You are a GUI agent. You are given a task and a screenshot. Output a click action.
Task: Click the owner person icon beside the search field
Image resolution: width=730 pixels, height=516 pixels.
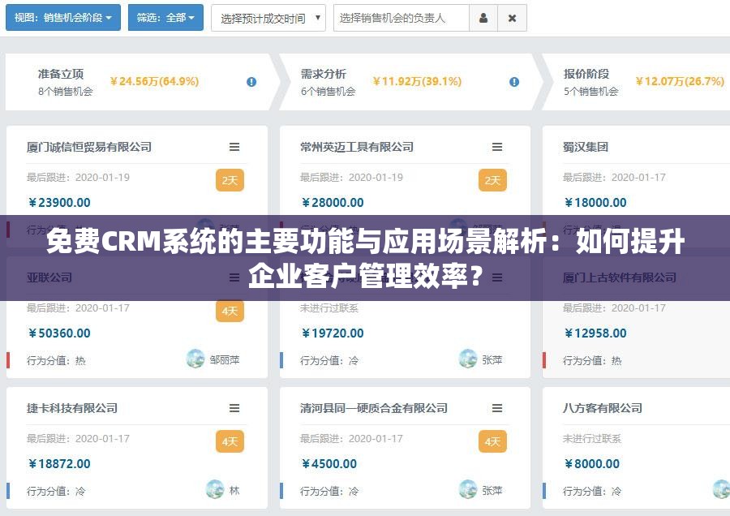pos(483,18)
